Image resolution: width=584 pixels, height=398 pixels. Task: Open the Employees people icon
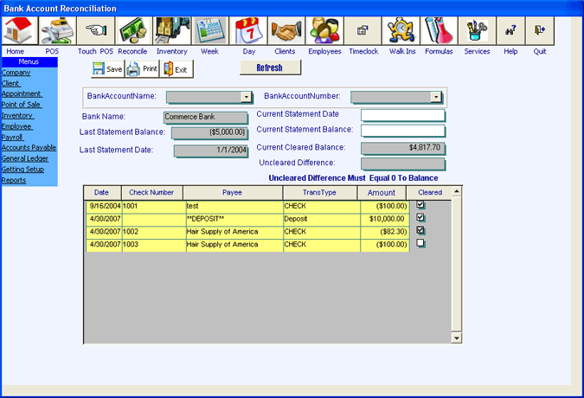coord(324,31)
